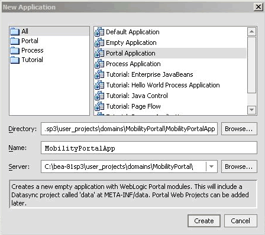The width and height of the screenshot is (265, 235).
Task: Click the Directory field label
Action: [x=22, y=129]
